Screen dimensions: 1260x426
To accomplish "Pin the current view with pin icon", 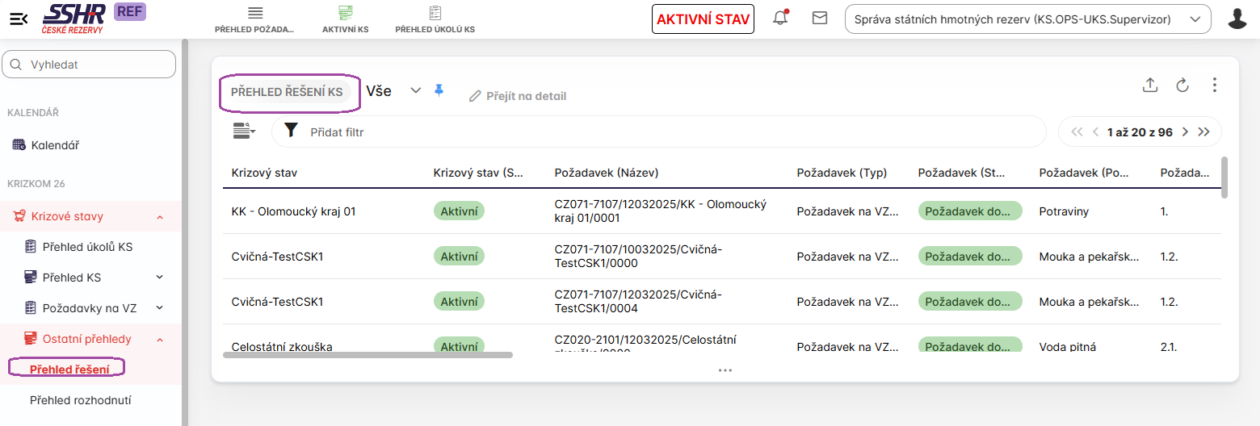I will point(439,90).
